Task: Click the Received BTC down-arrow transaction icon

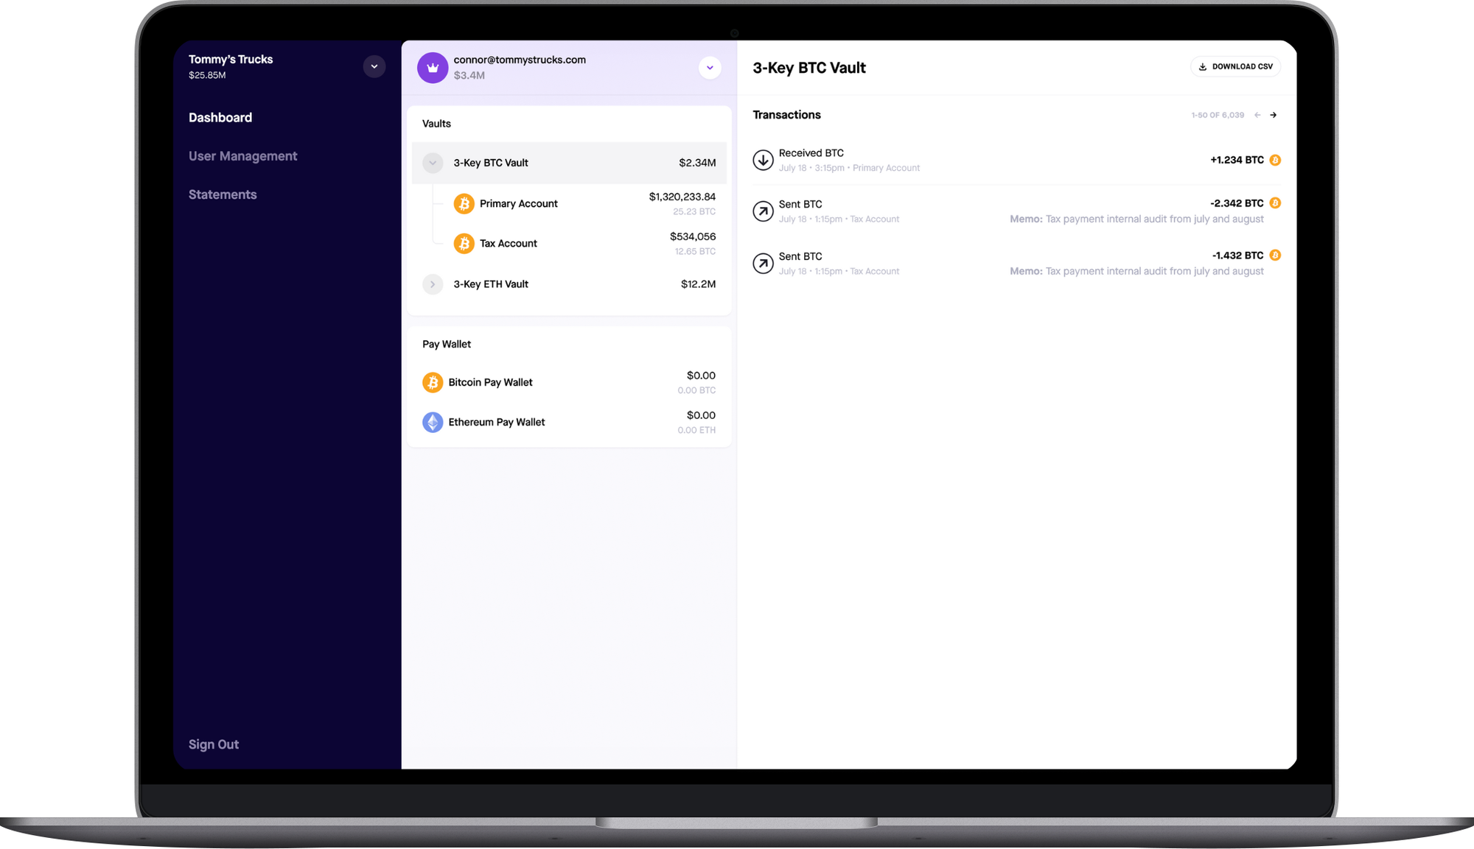Action: pyautogui.click(x=764, y=160)
